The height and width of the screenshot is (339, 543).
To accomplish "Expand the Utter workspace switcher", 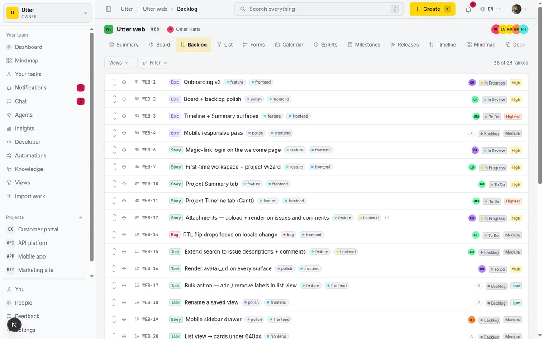I will click(x=48, y=13).
